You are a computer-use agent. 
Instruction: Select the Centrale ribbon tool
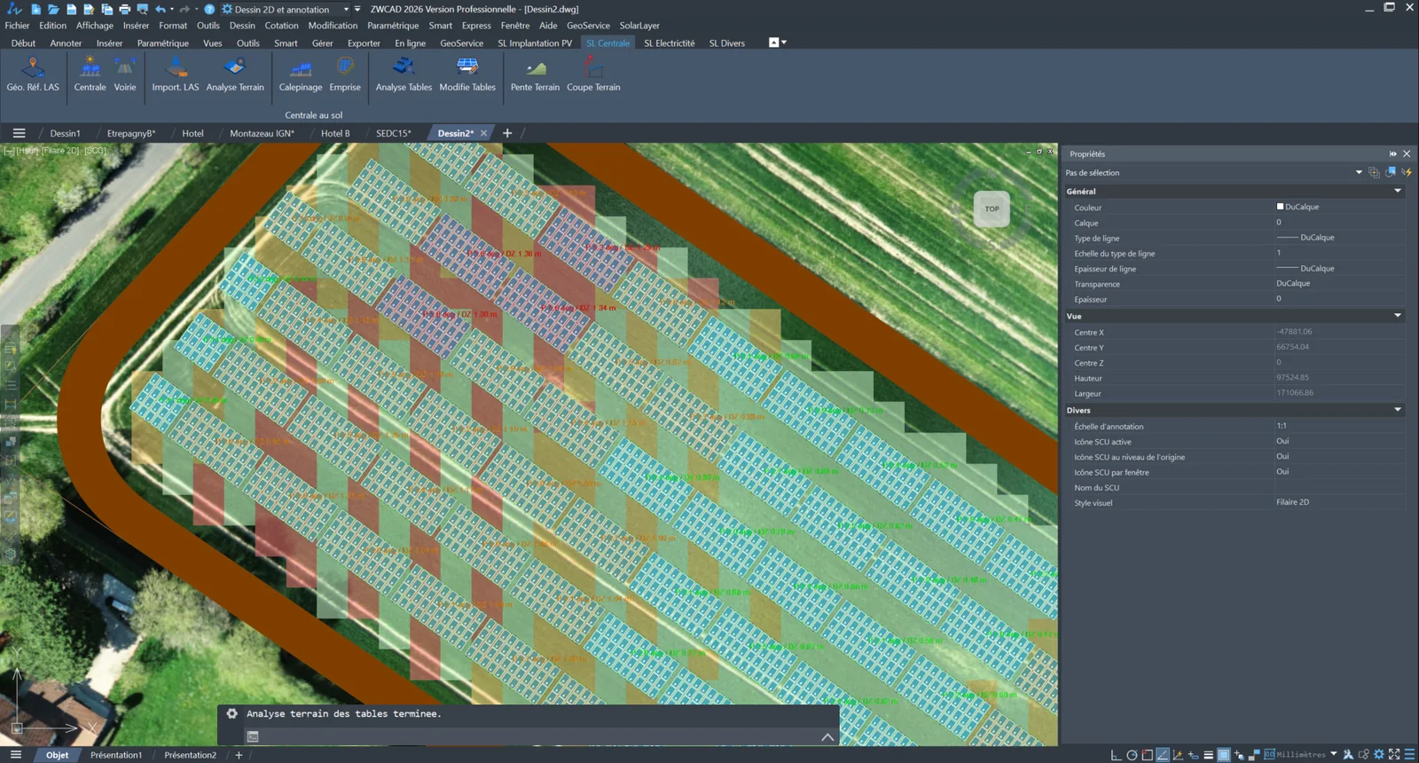pos(90,75)
